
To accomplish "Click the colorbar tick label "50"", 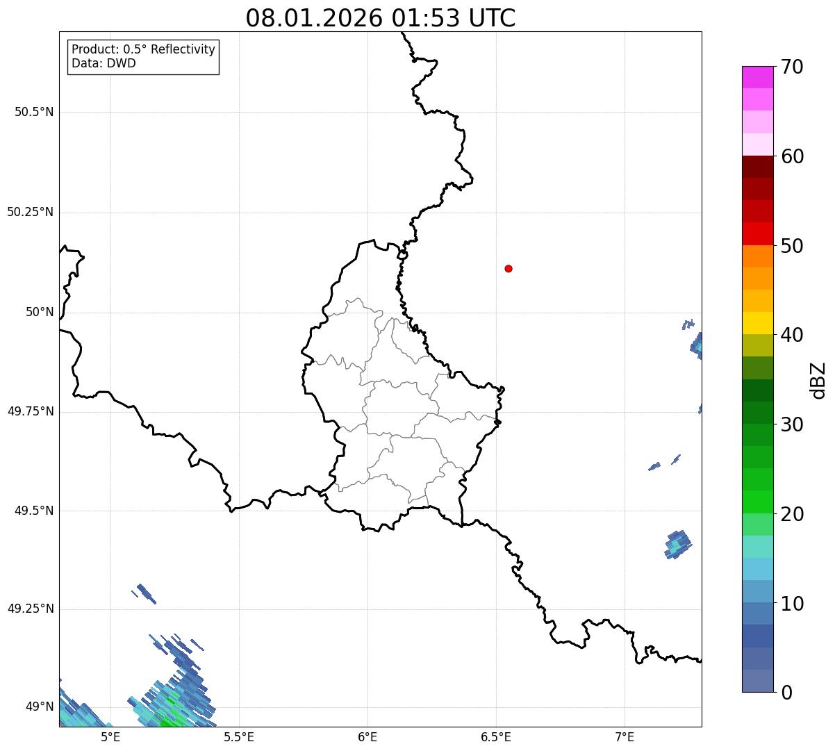I will tap(792, 246).
